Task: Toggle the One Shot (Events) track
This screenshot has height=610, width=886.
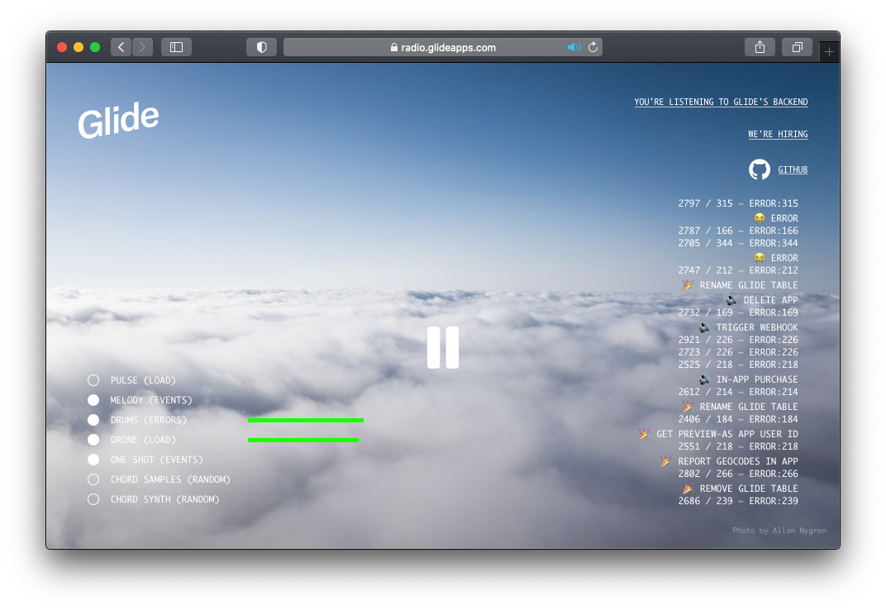Action: [93, 460]
